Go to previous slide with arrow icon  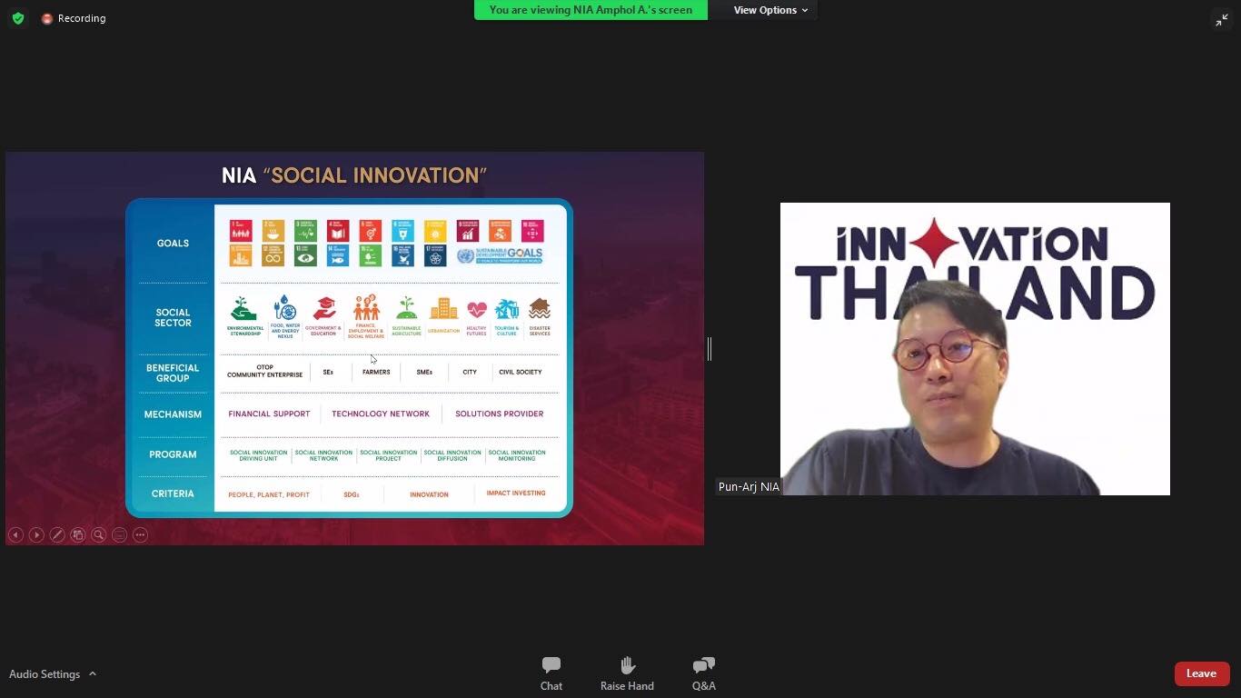click(15, 535)
